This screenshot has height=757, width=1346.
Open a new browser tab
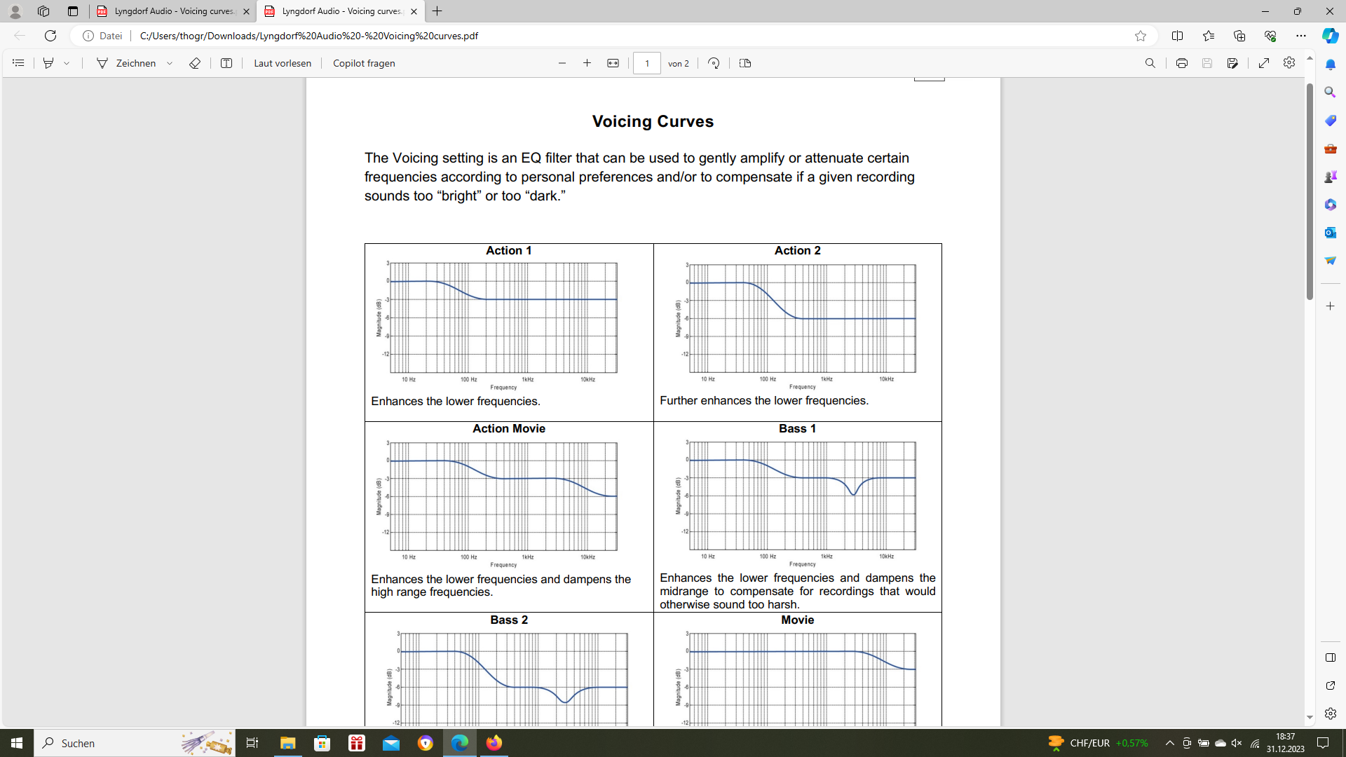(437, 11)
